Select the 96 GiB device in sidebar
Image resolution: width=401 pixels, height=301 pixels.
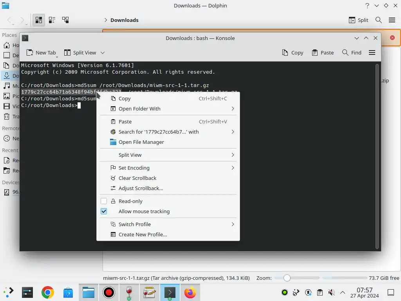(10, 192)
